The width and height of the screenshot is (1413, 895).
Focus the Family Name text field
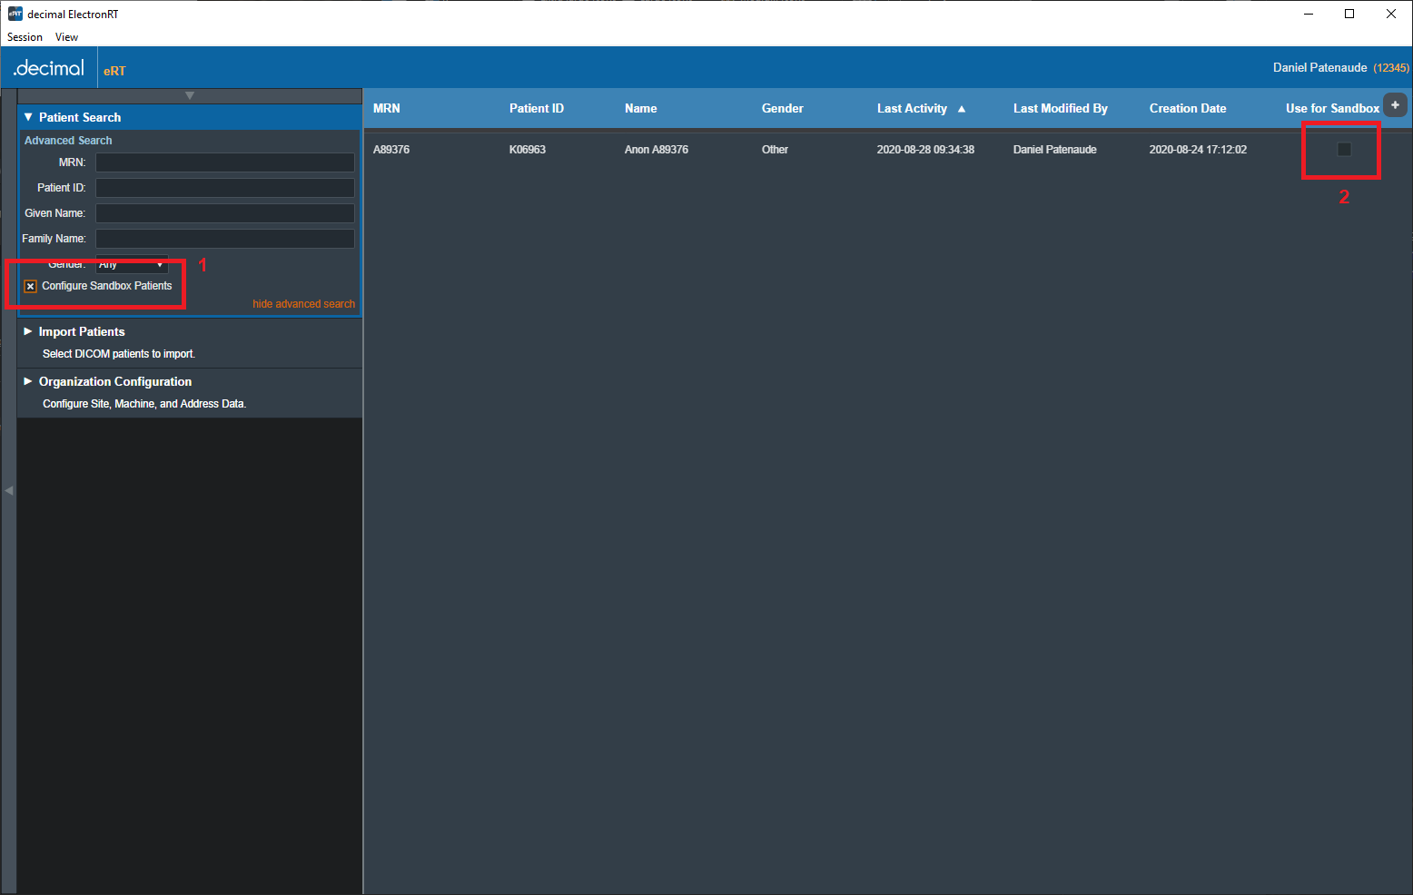coord(225,239)
